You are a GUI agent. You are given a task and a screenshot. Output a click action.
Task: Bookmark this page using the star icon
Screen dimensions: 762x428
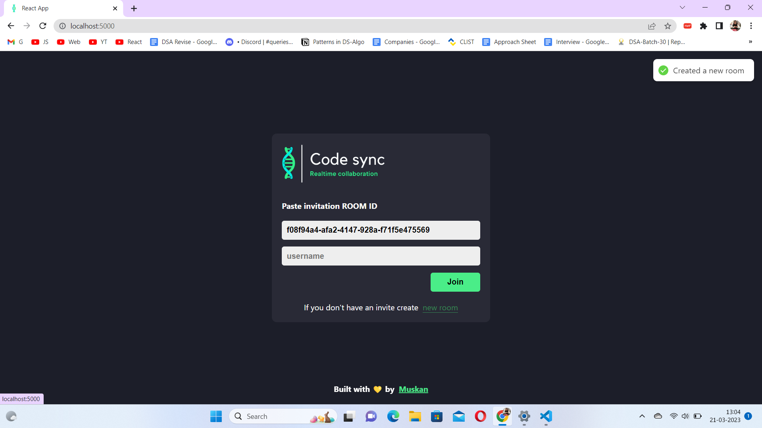click(668, 26)
